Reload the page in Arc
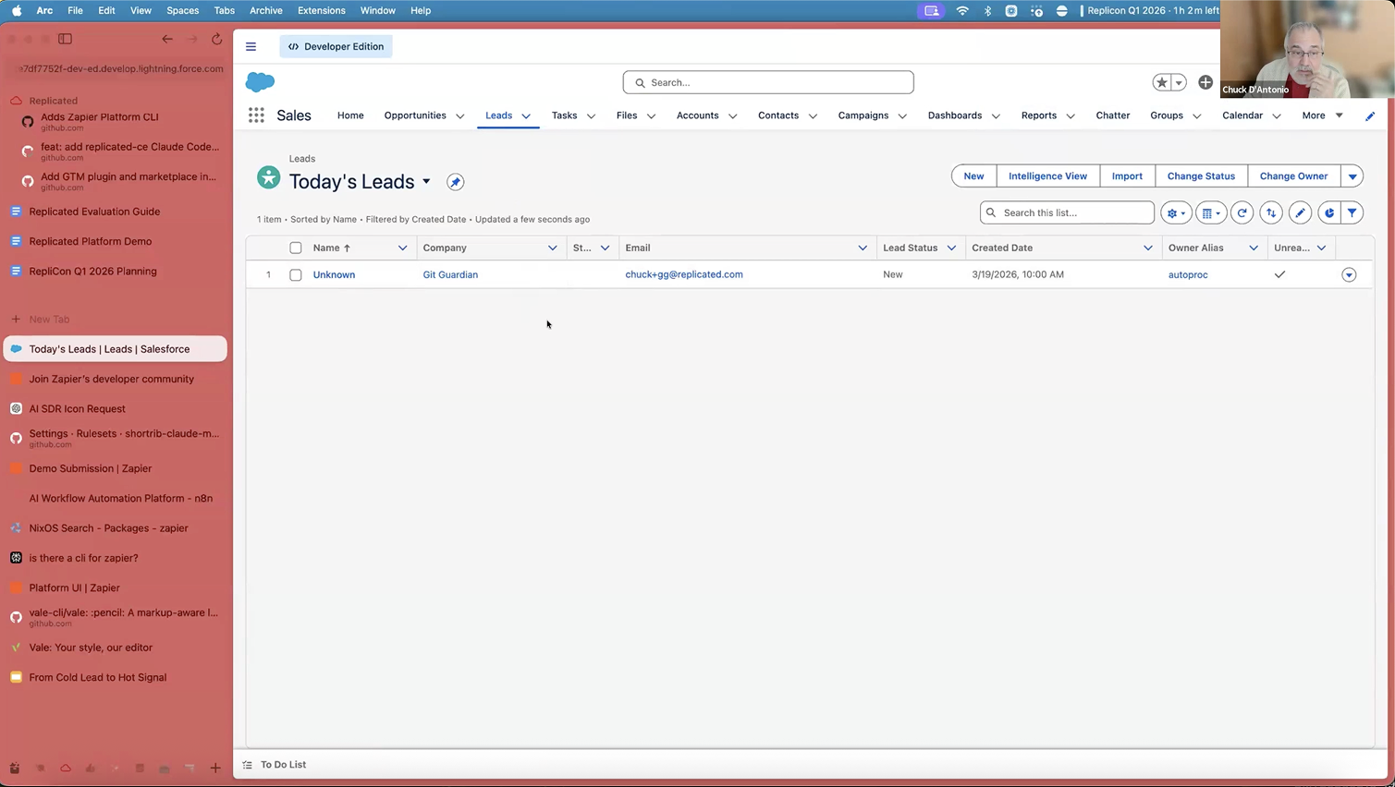This screenshot has width=1395, height=787. (216, 39)
